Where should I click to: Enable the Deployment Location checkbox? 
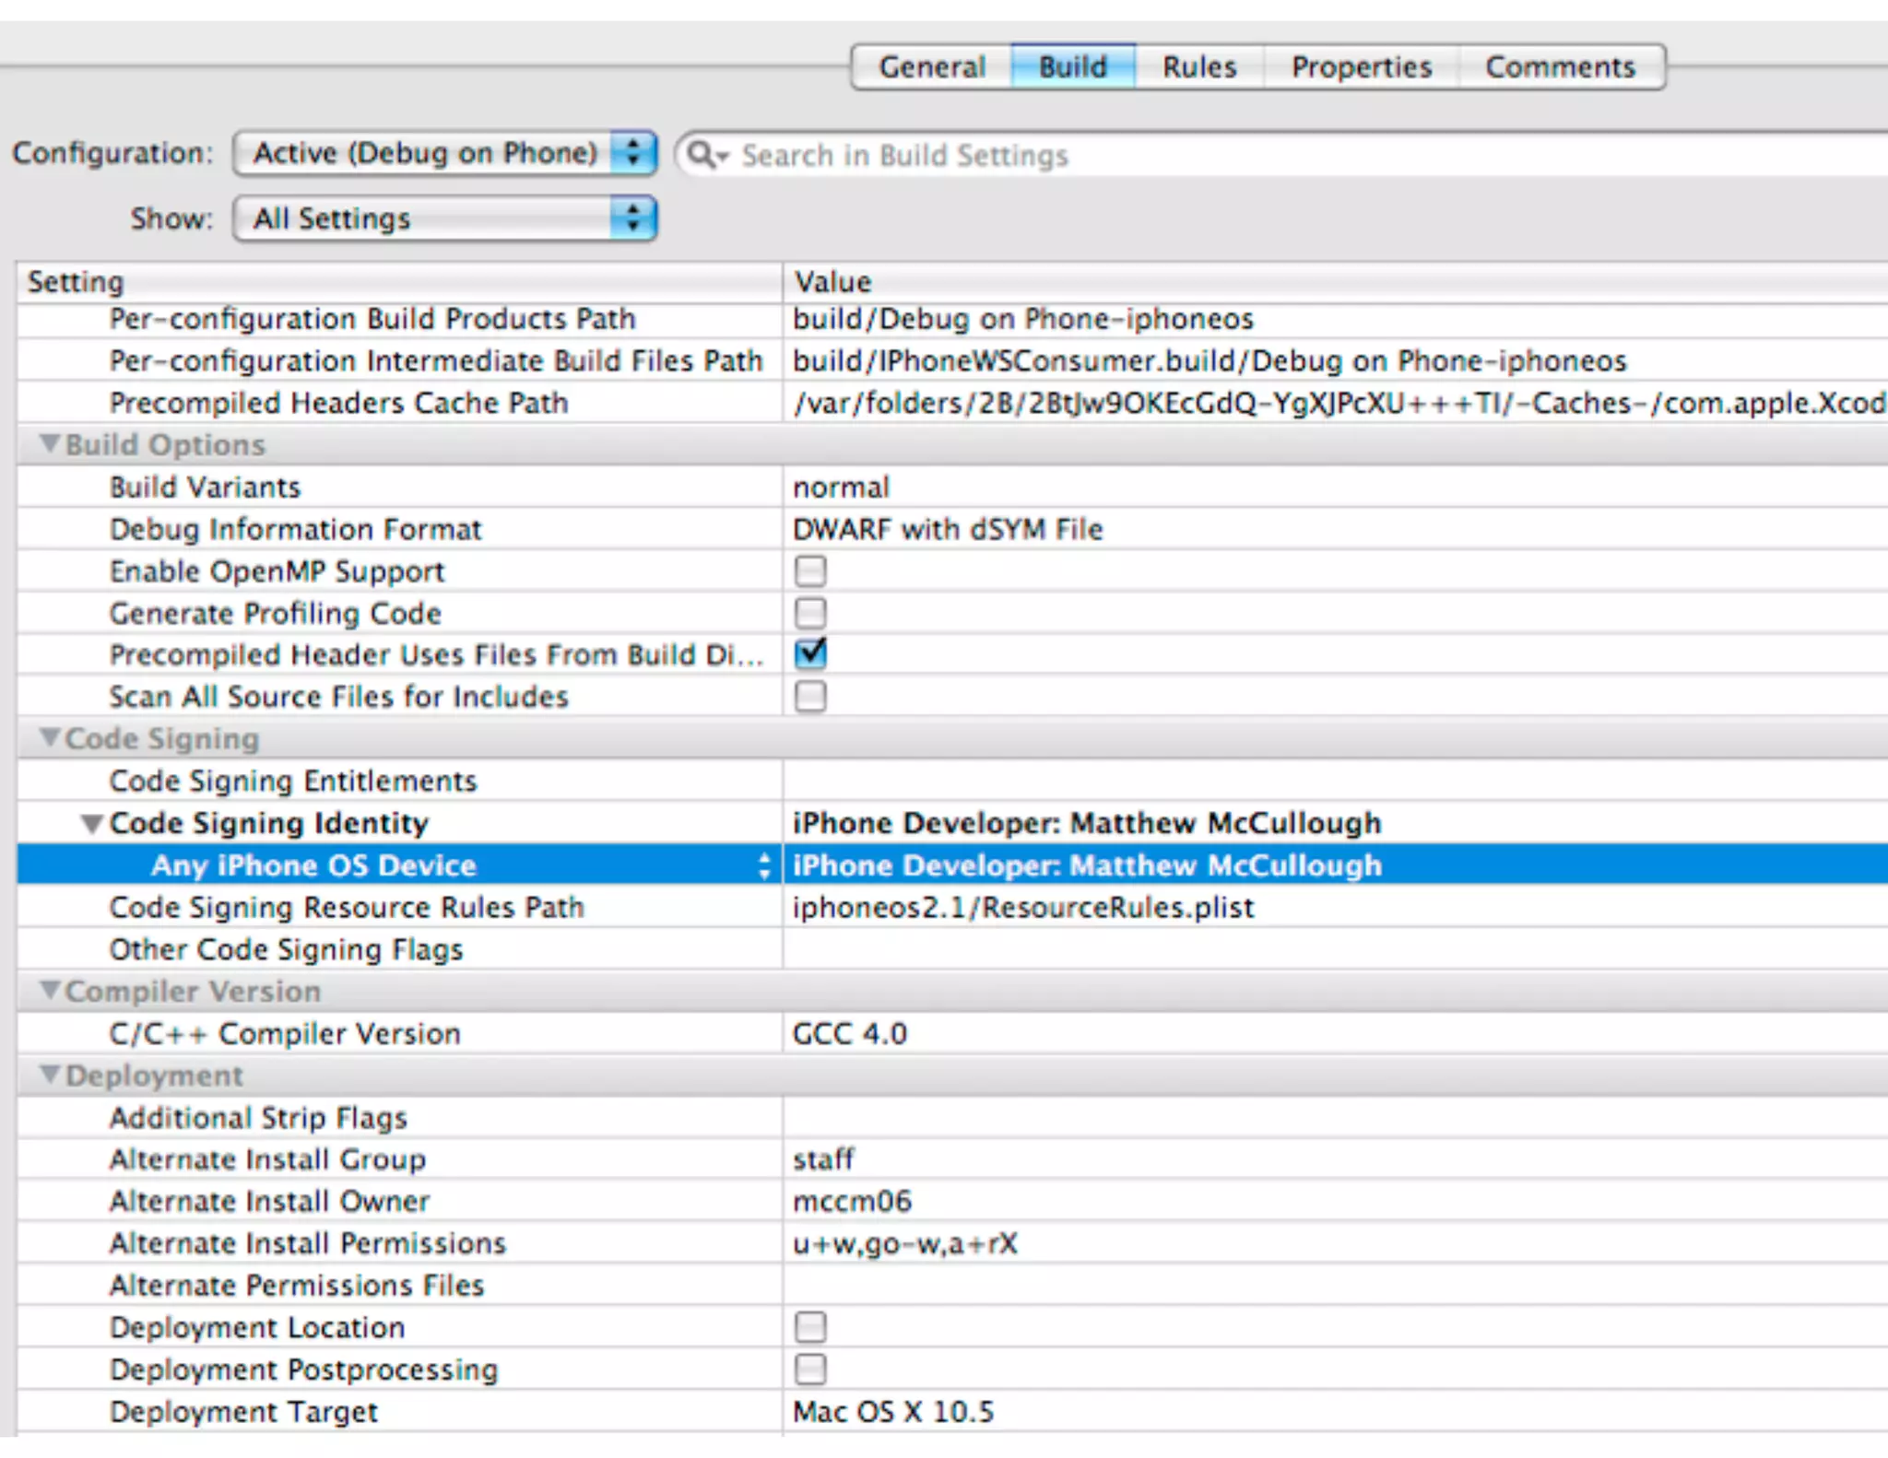click(810, 1327)
